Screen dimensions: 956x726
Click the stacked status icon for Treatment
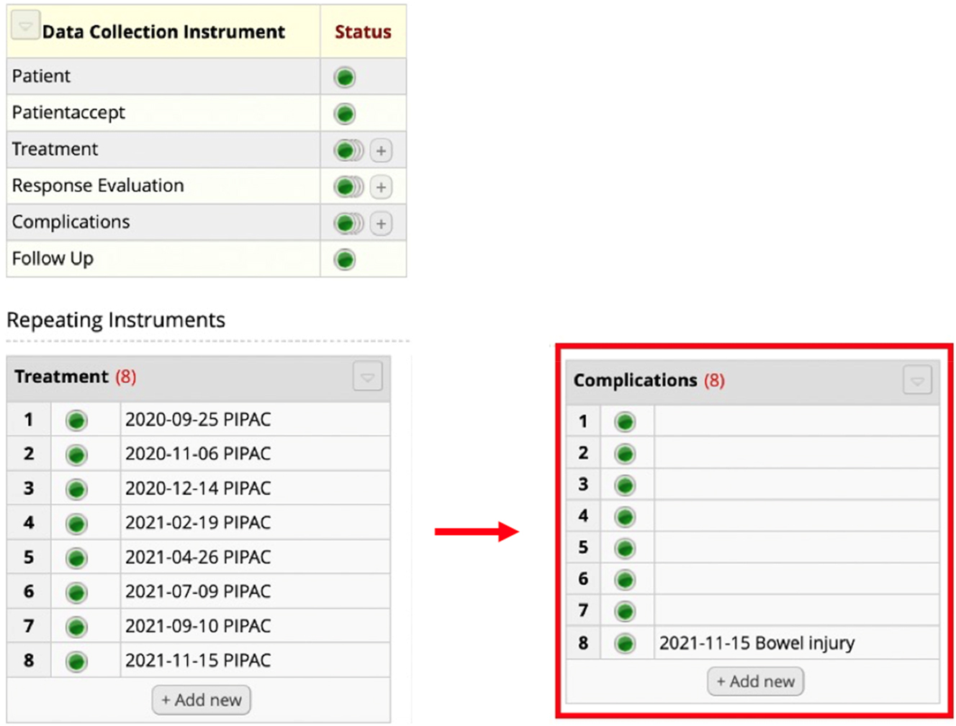tap(344, 150)
